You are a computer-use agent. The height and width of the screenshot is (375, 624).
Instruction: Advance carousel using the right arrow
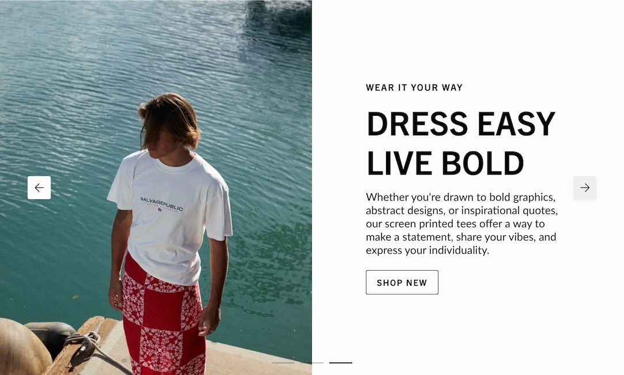pos(585,188)
